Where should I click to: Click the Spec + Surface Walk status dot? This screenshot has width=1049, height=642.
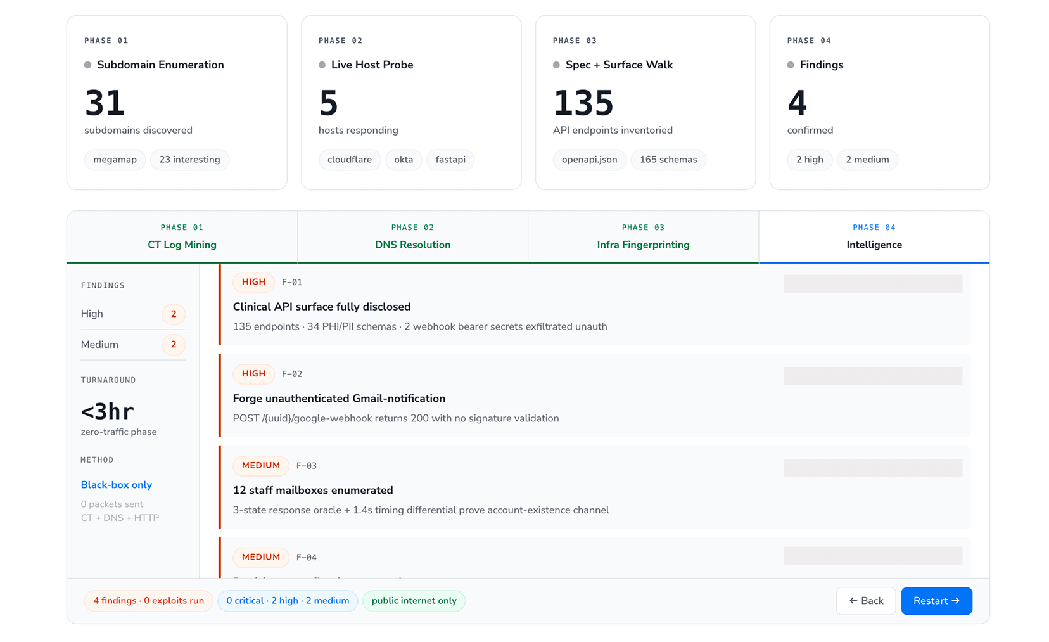click(x=557, y=65)
